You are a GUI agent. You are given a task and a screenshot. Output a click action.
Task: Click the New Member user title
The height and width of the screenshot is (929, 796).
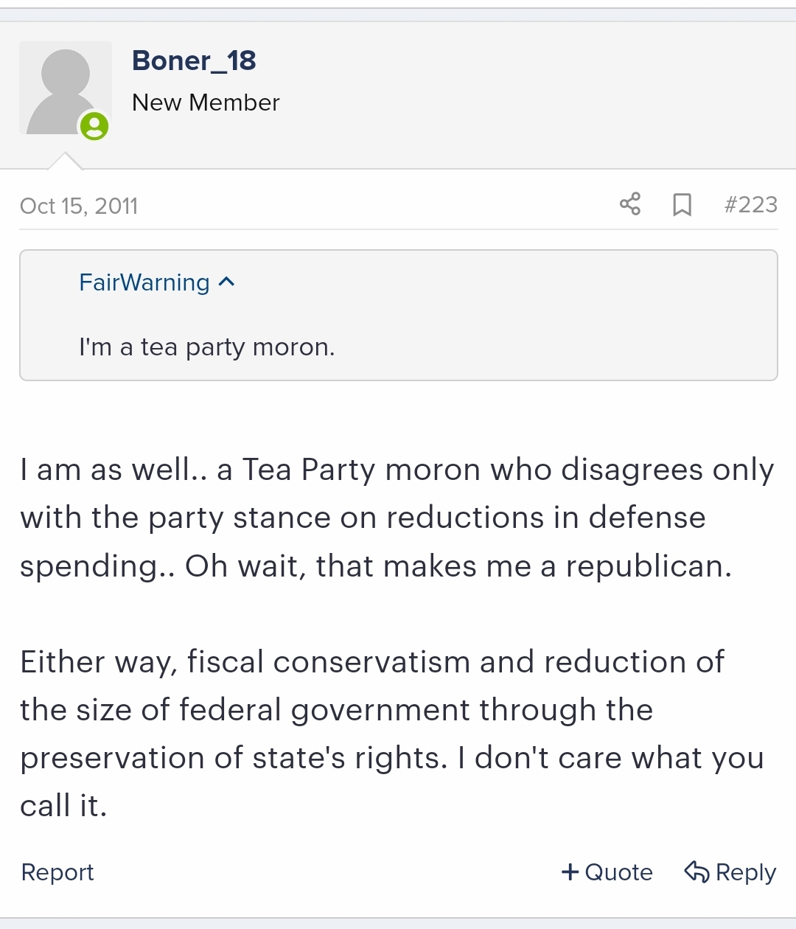(x=206, y=102)
